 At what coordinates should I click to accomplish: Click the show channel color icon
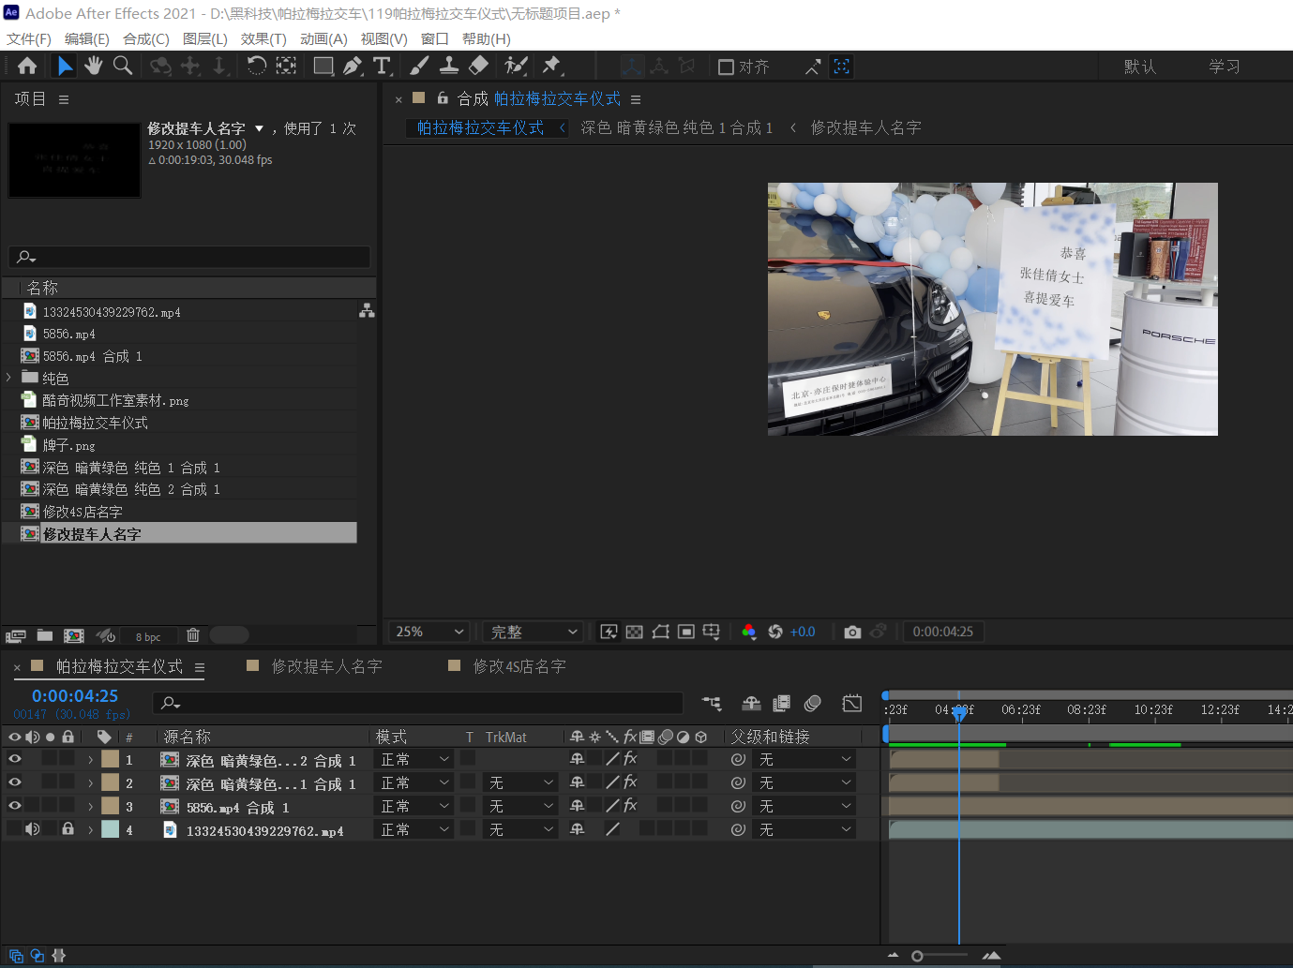pos(748,632)
